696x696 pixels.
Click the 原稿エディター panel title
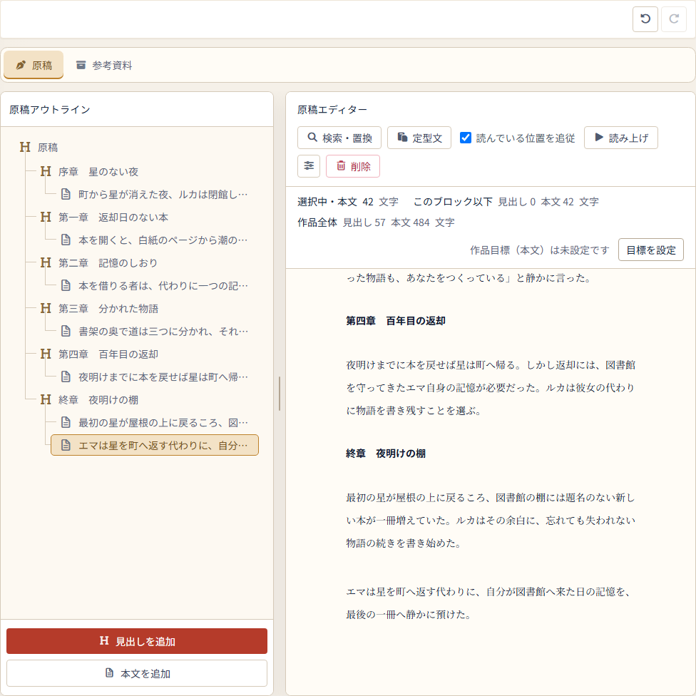[332, 110]
